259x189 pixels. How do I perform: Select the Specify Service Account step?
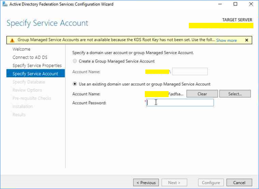coord(36,74)
